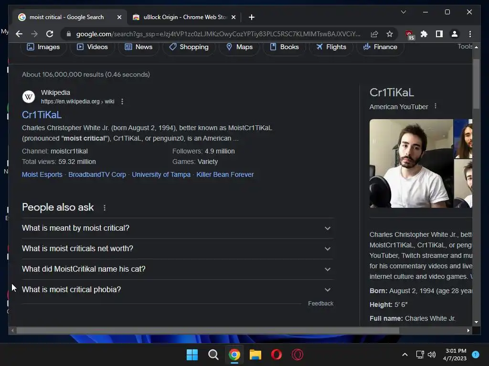Open the Moist Esports link

pyautogui.click(x=42, y=174)
